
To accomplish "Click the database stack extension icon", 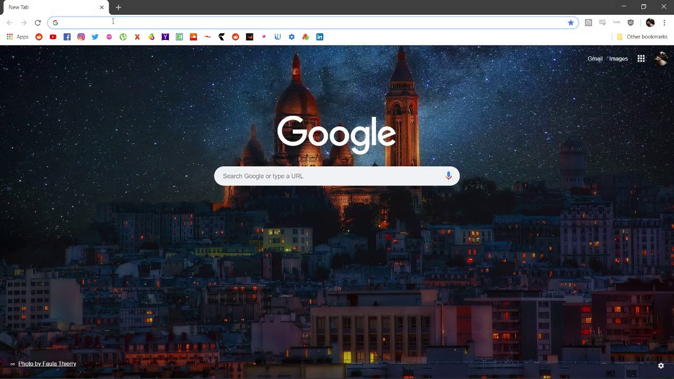I will coord(589,23).
